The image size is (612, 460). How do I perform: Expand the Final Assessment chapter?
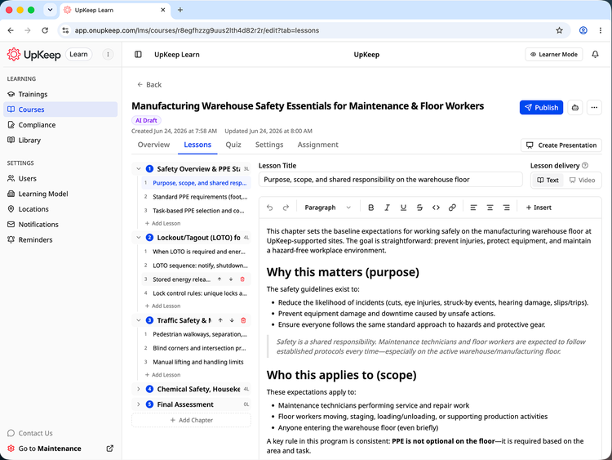coord(139,404)
